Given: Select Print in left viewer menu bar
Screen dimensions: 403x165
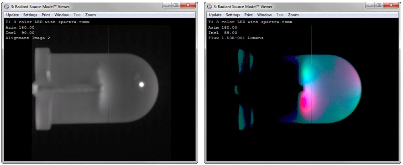Looking at the screenshot, I should 46,15.
